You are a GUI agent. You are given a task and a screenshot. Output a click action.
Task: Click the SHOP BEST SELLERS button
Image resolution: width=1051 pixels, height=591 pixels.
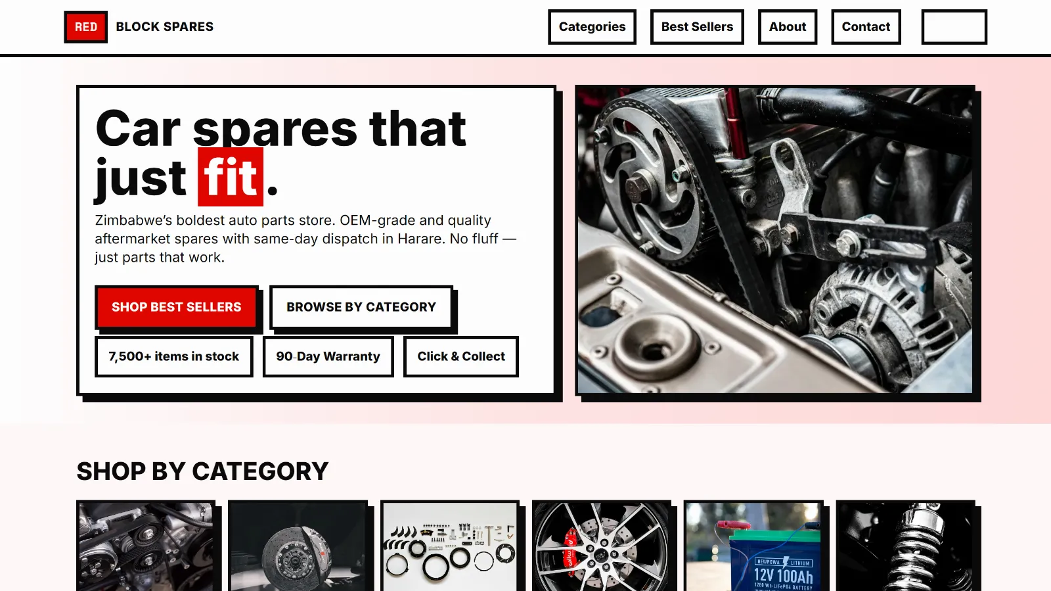176,307
